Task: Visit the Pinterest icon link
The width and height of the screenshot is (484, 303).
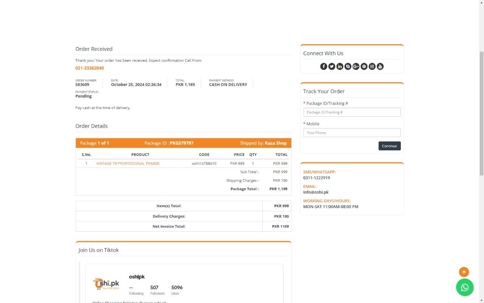Action: pos(364,67)
